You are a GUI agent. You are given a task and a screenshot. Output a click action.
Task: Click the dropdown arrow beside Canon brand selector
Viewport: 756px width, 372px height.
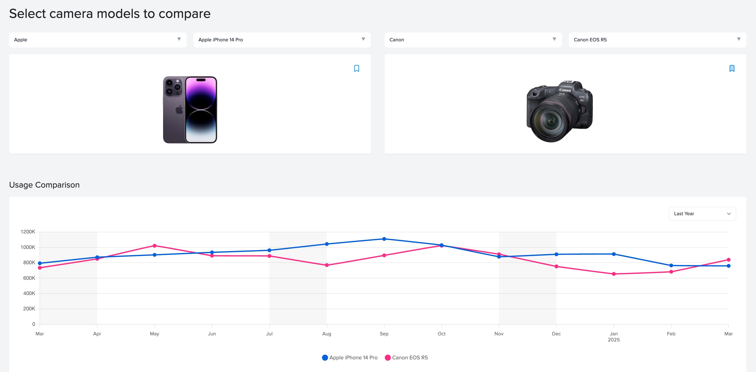pyautogui.click(x=554, y=40)
